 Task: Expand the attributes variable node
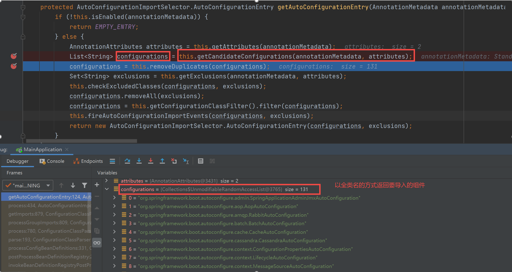click(107, 180)
